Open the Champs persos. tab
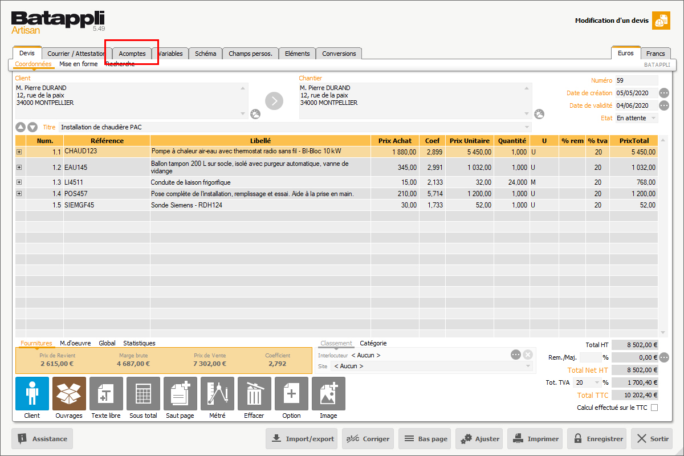684x456 pixels. (250, 54)
